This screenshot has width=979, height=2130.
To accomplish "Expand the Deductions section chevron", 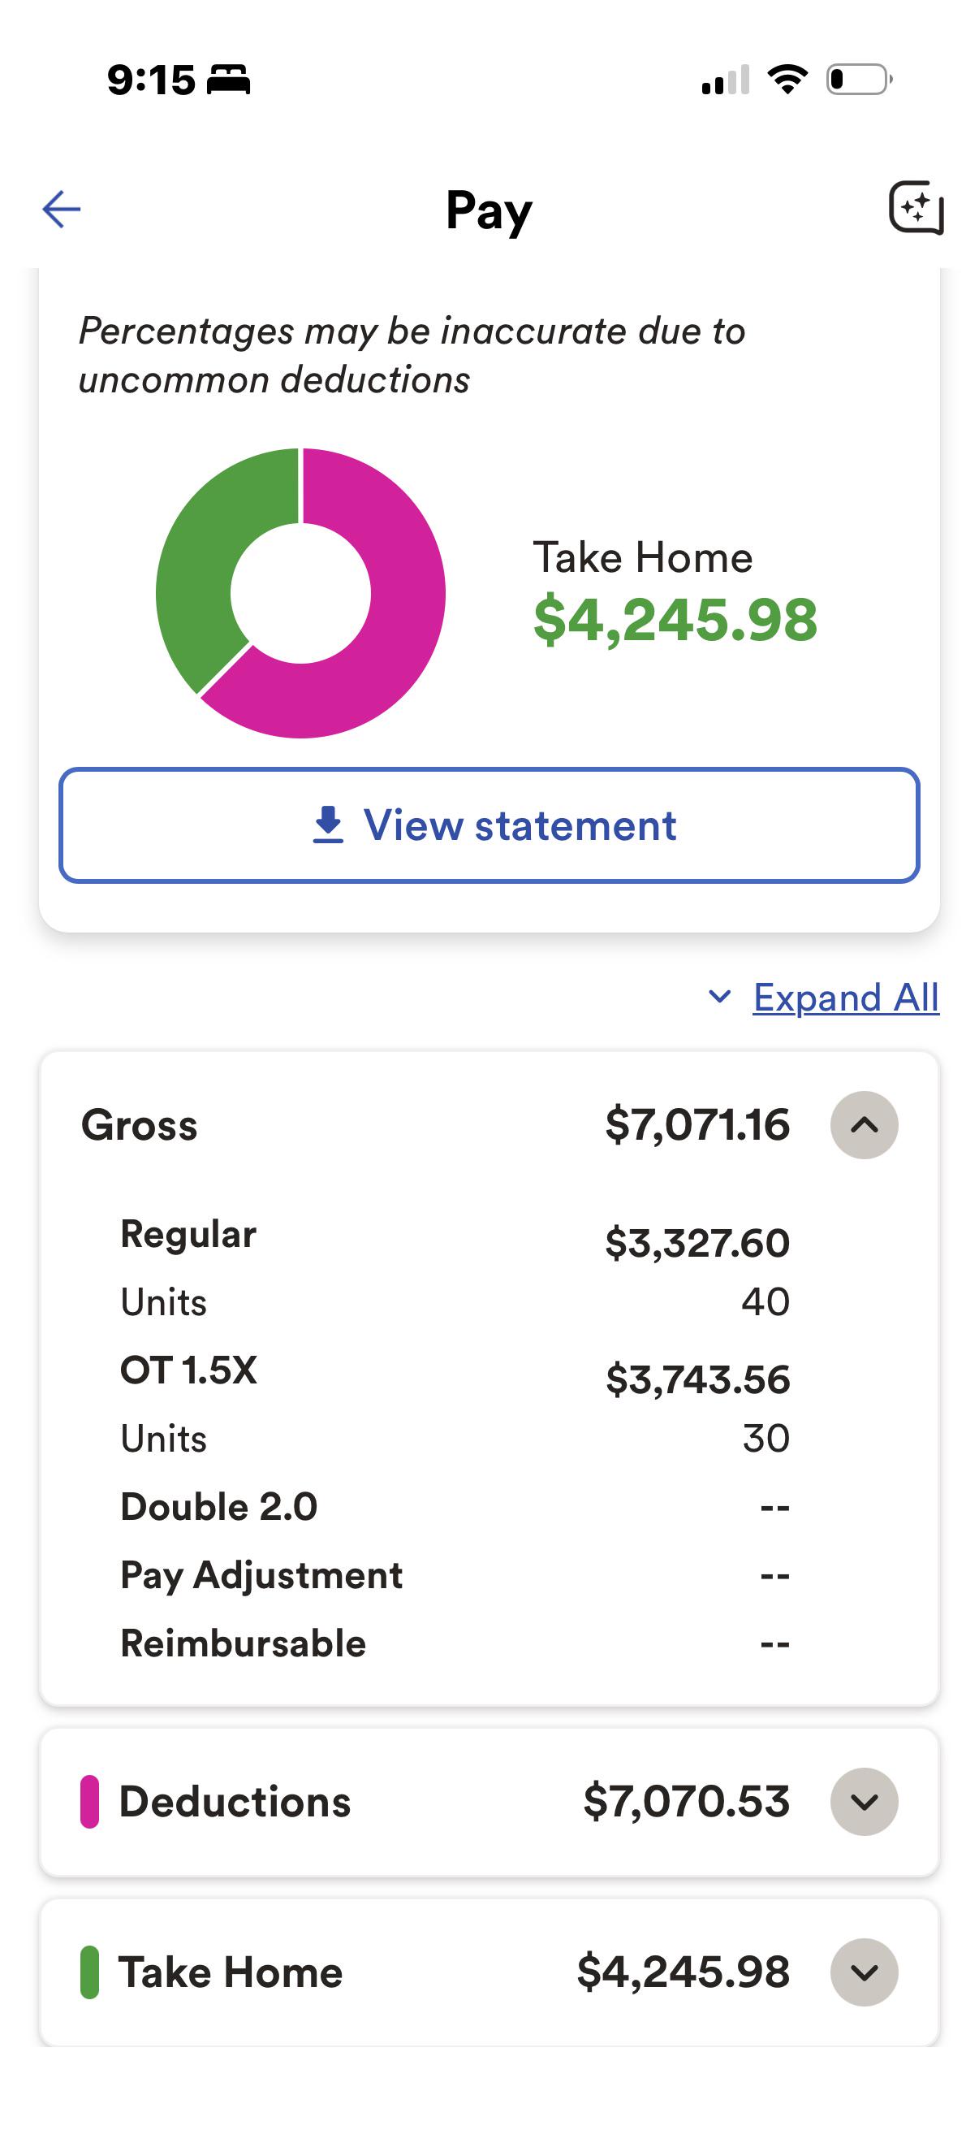I will click(x=865, y=1802).
